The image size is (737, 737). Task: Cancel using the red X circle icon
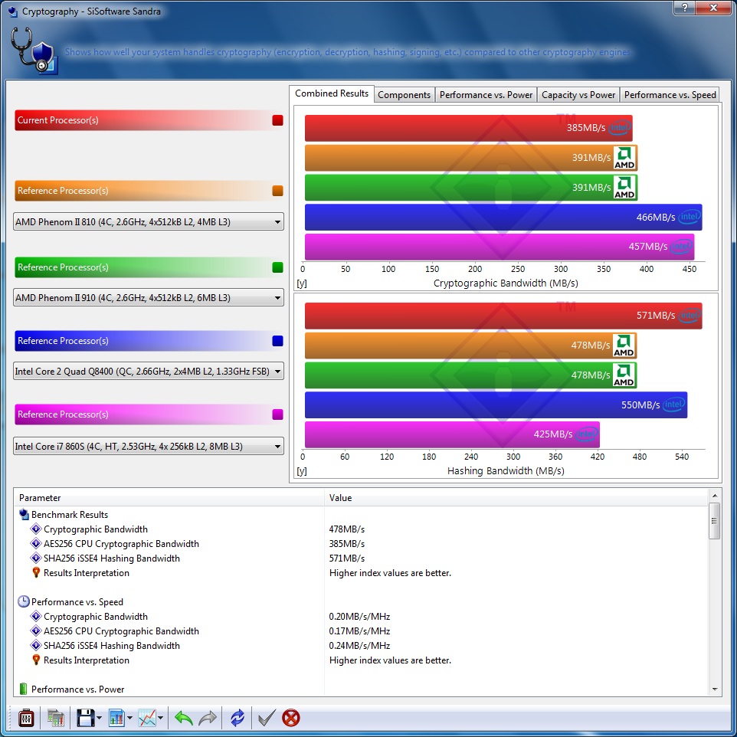point(291,718)
